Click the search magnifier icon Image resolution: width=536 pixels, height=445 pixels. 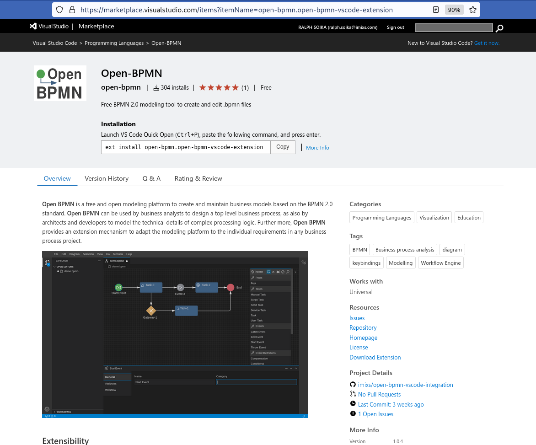coord(499,28)
